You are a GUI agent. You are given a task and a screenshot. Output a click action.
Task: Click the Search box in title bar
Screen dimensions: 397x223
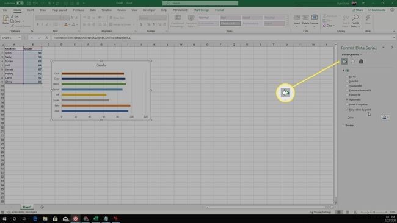click(x=200, y=3)
